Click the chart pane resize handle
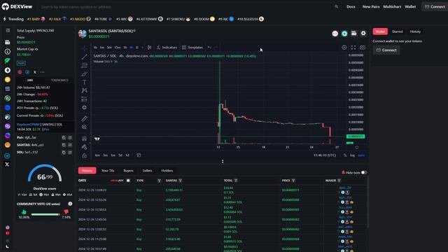448x252 pixels. pyautogui.click(x=223, y=162)
